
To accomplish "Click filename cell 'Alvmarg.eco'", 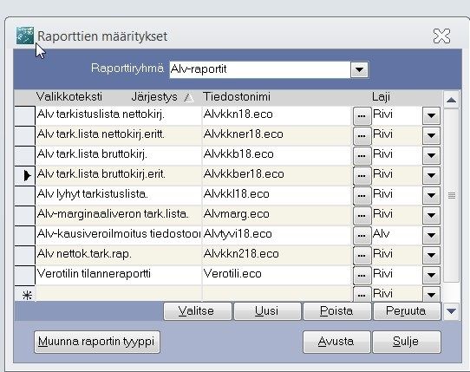I will pos(277,215).
